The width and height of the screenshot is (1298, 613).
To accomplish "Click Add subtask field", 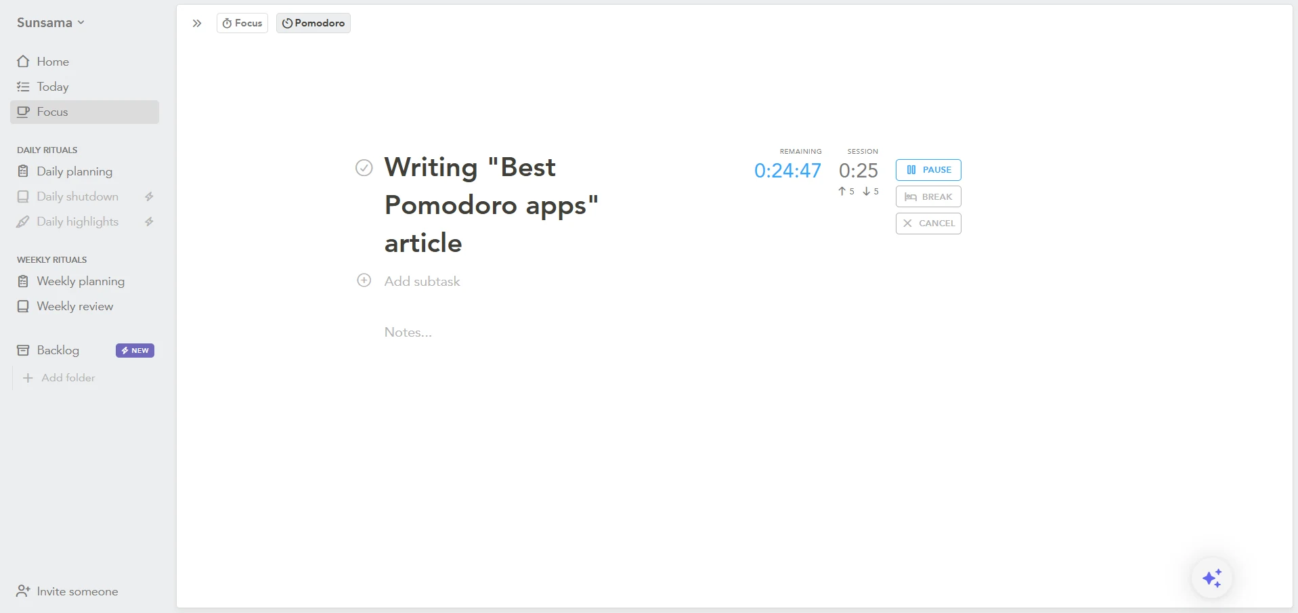I will 422,281.
